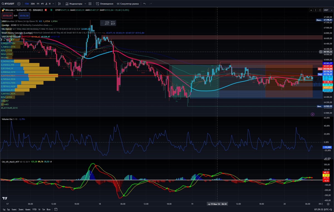334x212 pixels.
Task: Select the LuxAlgo - ECHO indicator legend
Action: click(25, 25)
